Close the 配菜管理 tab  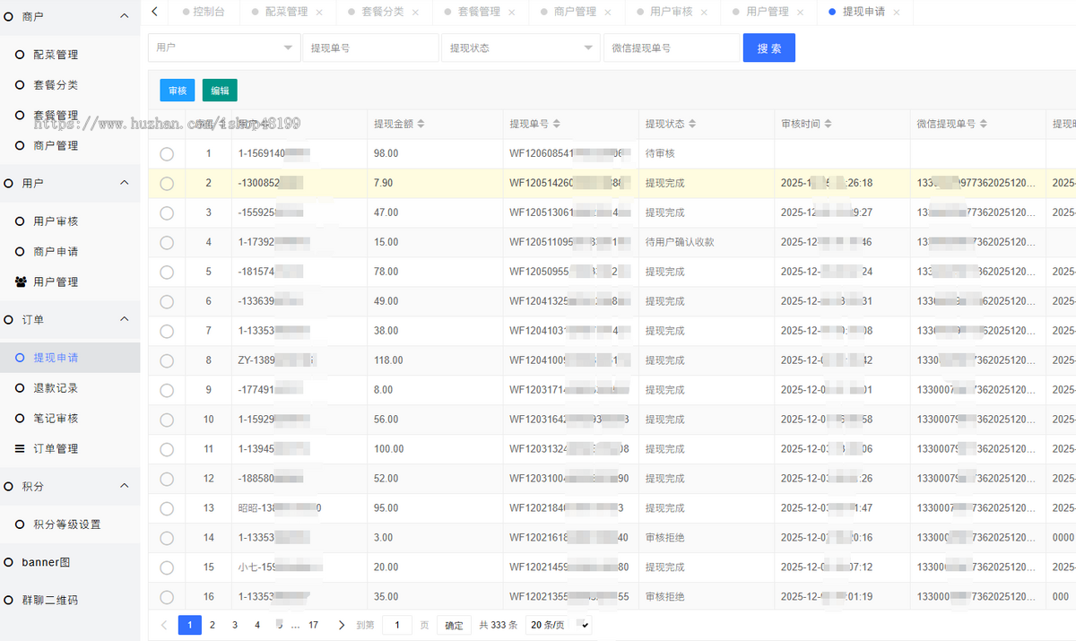pyautogui.click(x=319, y=13)
